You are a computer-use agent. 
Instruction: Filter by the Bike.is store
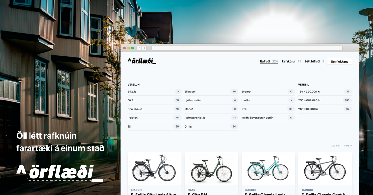click(132, 92)
